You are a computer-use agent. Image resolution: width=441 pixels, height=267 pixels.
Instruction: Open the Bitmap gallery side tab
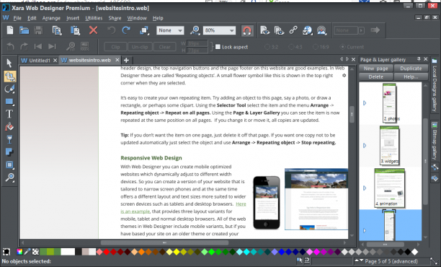(435, 141)
